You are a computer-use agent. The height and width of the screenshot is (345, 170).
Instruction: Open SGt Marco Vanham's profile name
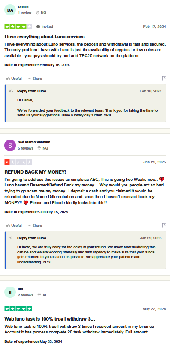(x=34, y=142)
